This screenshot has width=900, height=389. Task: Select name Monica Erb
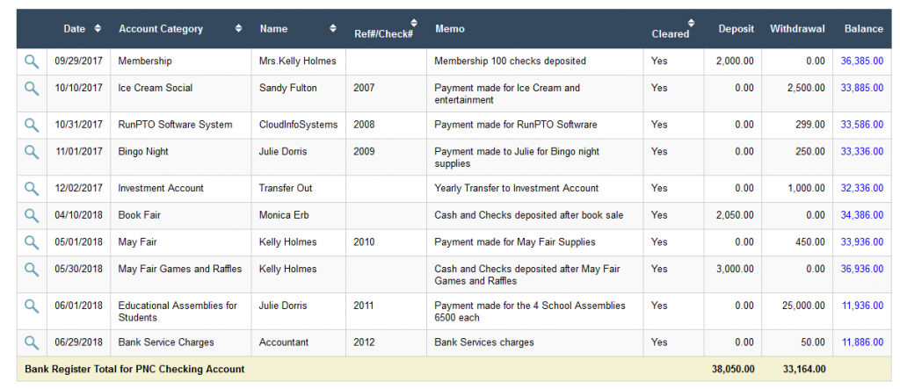coord(284,215)
